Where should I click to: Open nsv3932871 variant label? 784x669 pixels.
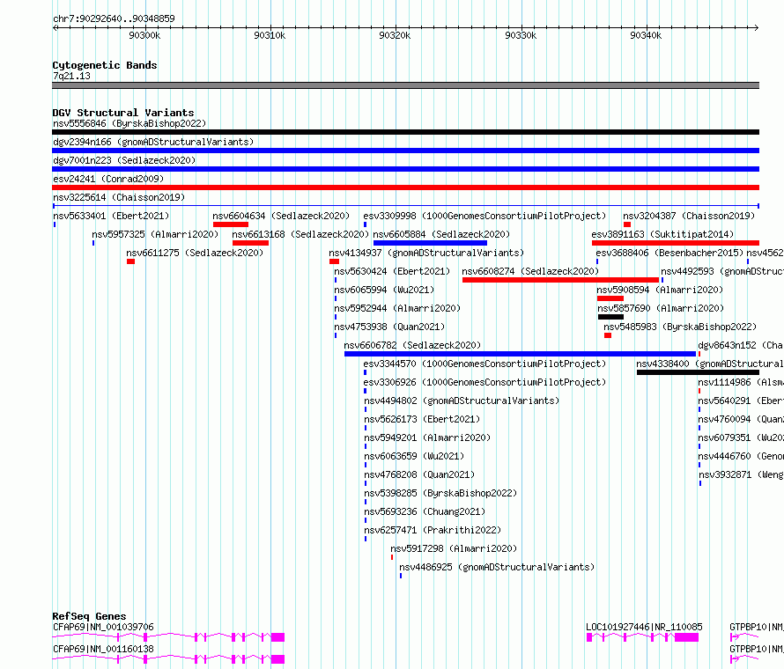(741, 474)
